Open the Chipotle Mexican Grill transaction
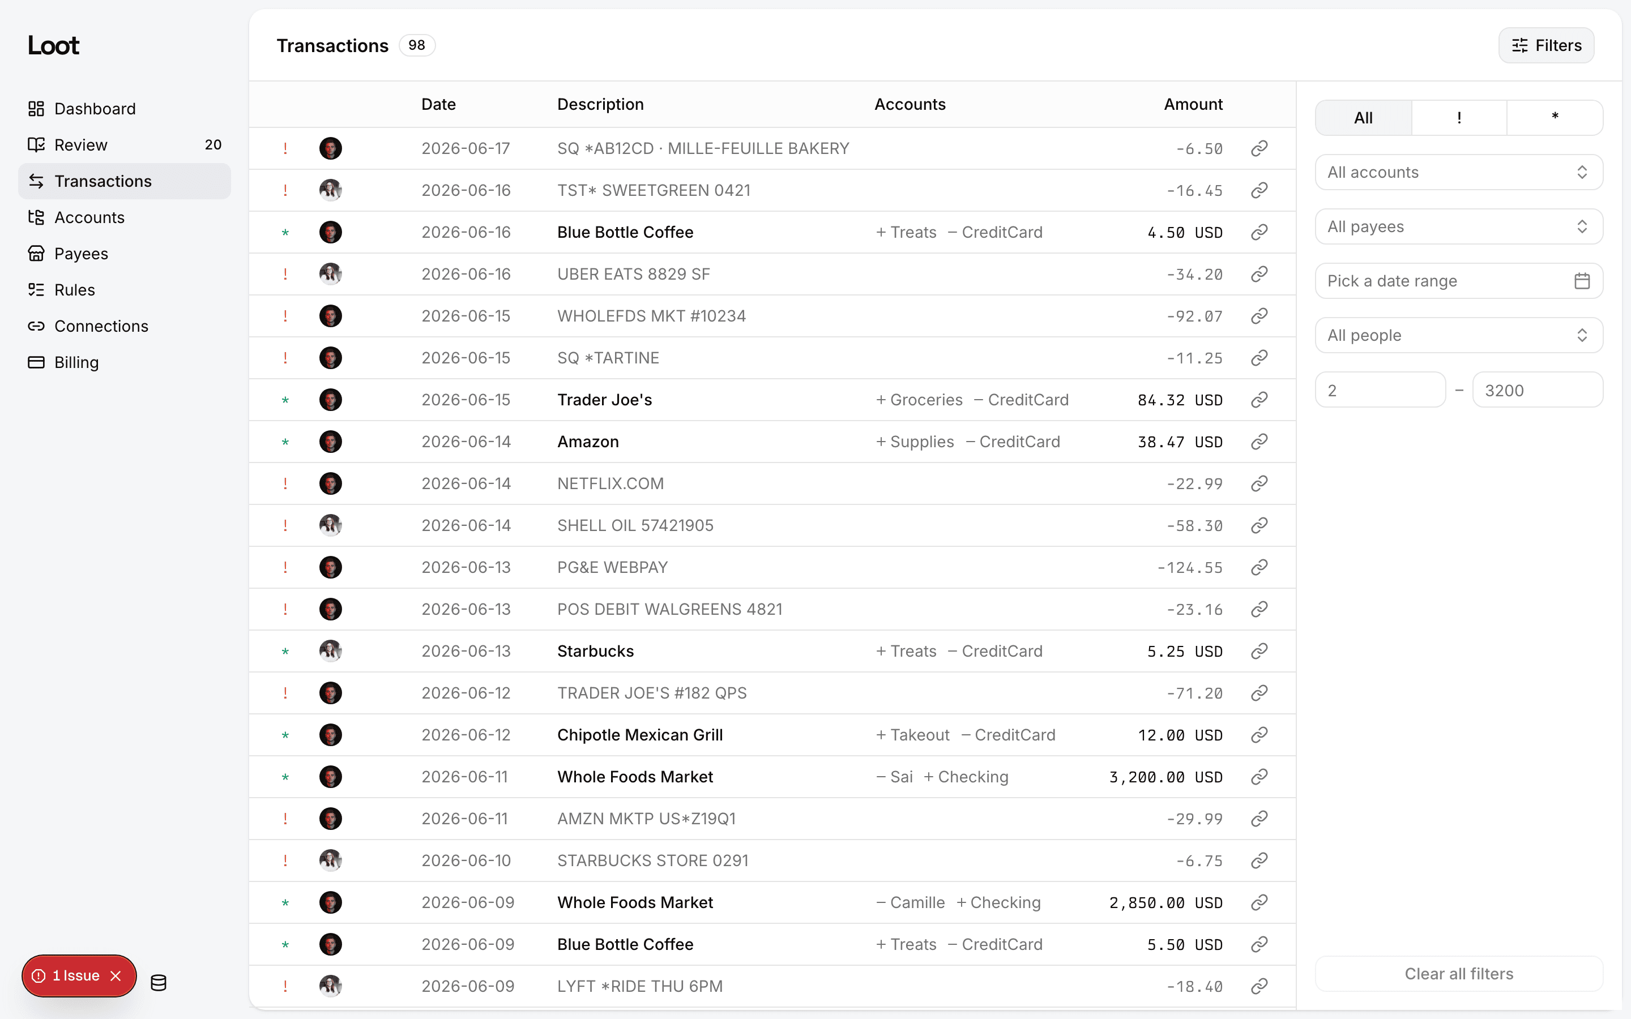Viewport: 1631px width, 1019px height. tap(772, 735)
